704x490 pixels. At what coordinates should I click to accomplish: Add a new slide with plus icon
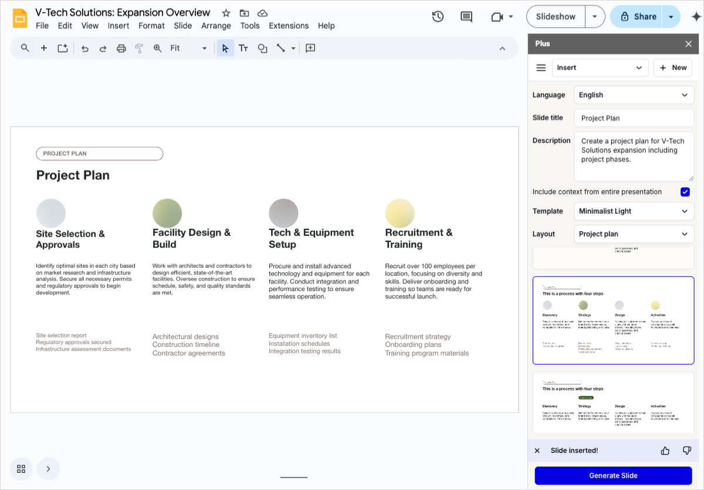pyautogui.click(x=44, y=48)
